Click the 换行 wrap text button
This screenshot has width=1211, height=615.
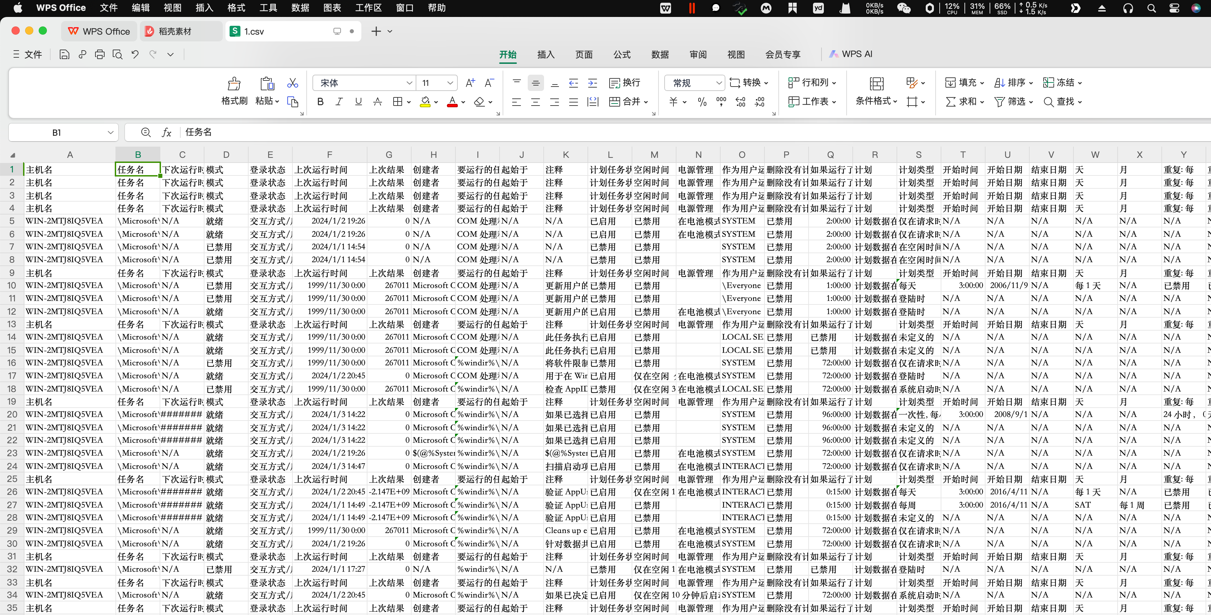[x=624, y=83]
